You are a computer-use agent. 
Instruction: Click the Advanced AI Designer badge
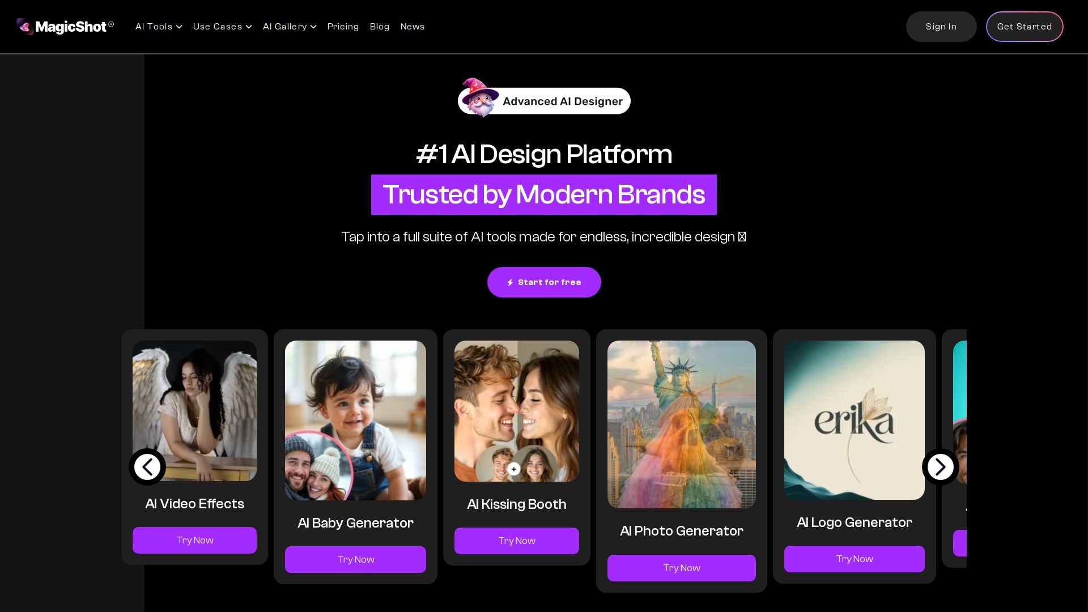tap(544, 101)
